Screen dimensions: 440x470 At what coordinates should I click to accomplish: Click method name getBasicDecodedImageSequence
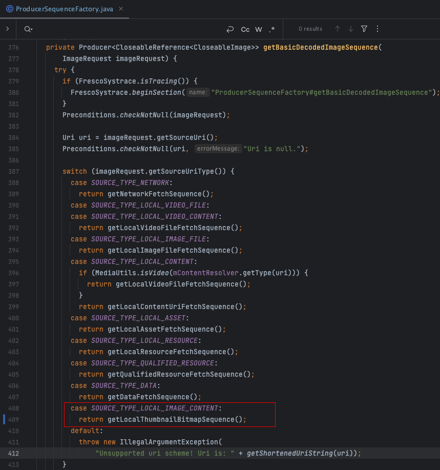[321, 47]
